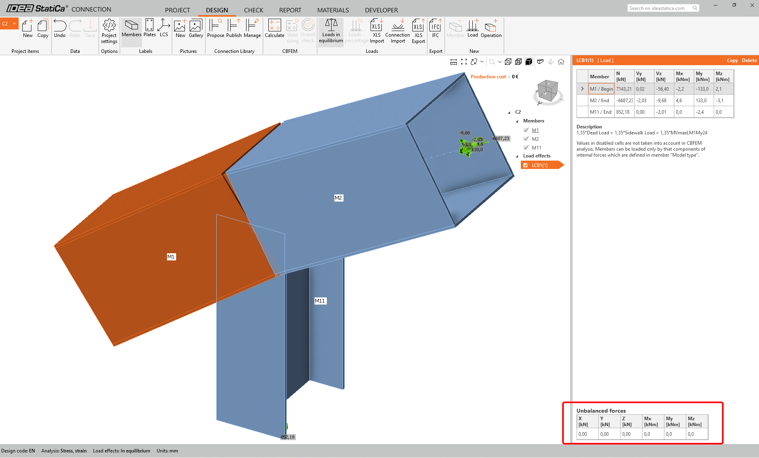This screenshot has width=759, height=458.
Task: Open Project settings
Action: pos(109,31)
